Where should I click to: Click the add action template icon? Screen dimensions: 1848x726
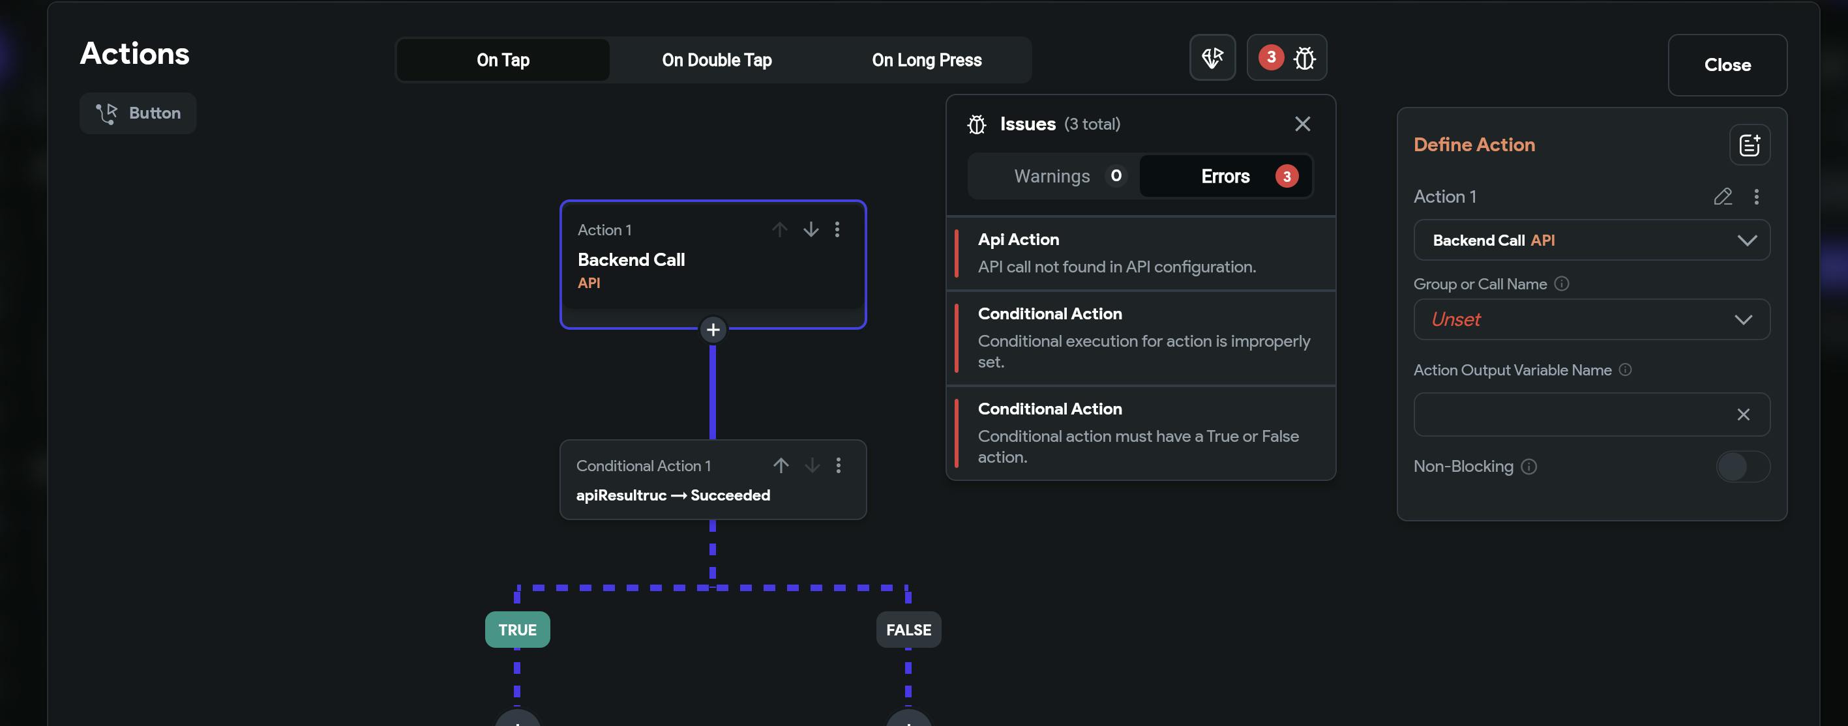pos(1749,145)
